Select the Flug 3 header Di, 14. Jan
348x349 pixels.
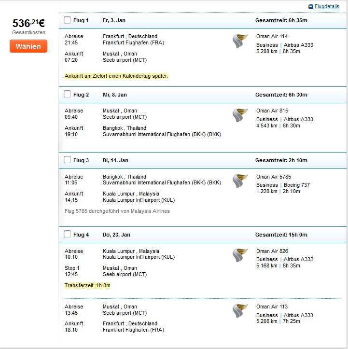point(115,160)
